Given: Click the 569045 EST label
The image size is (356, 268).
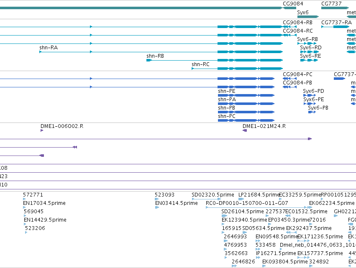Looking at the screenshot, I should click(x=33, y=212).
